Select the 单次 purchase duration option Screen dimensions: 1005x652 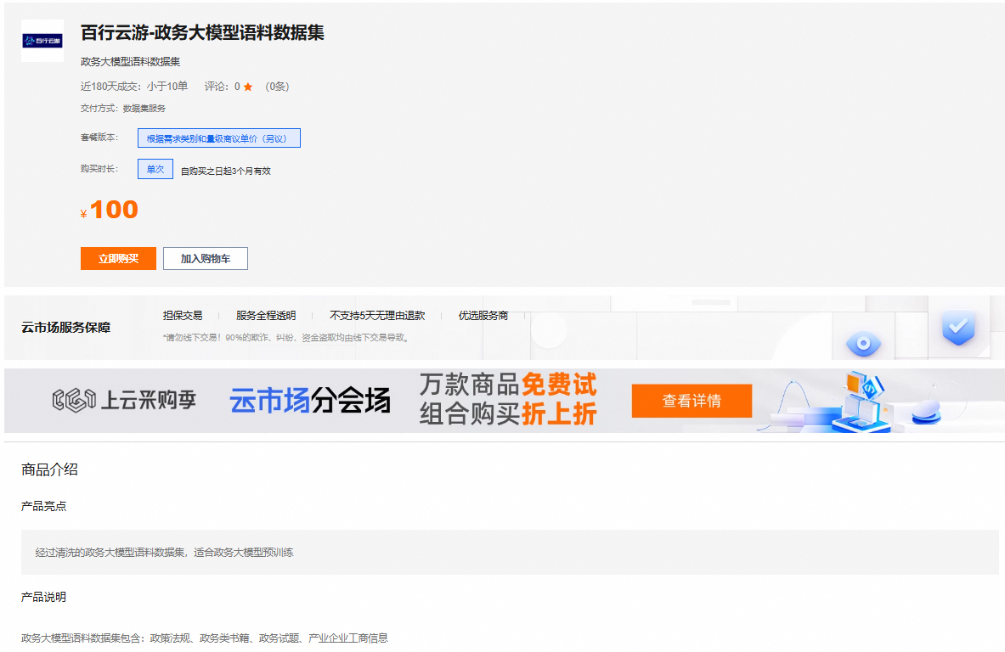[x=155, y=169]
